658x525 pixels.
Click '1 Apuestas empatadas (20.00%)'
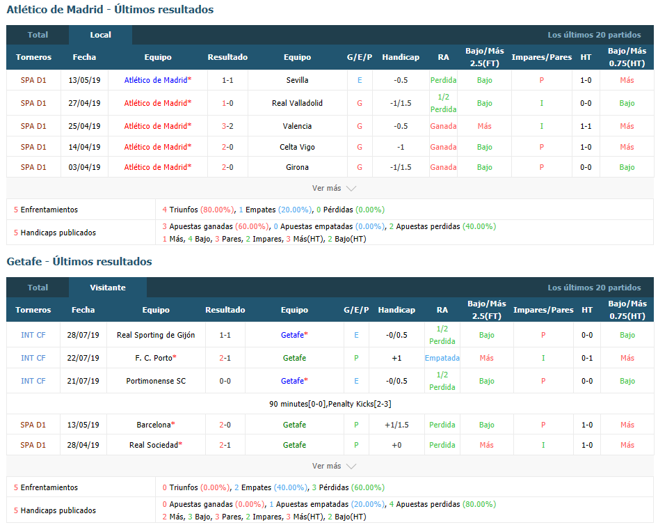click(327, 504)
